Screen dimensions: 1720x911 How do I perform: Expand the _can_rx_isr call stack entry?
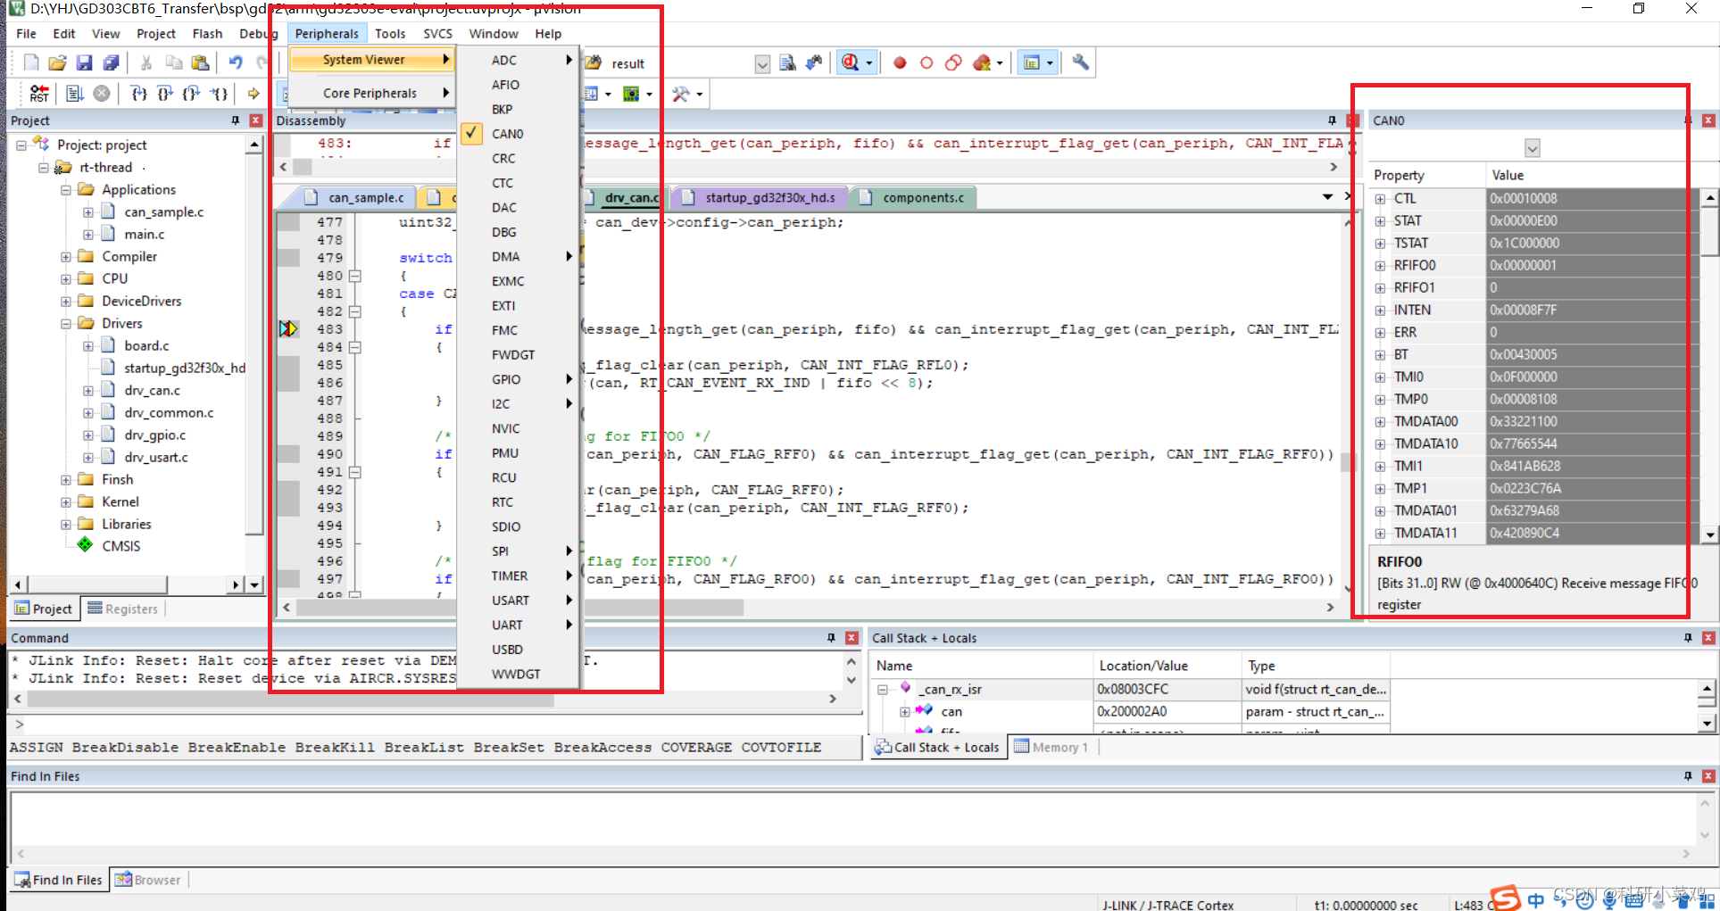click(883, 690)
